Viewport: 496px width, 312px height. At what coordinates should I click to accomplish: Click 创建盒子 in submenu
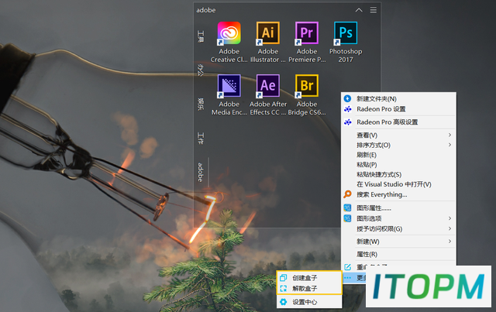[309, 278]
